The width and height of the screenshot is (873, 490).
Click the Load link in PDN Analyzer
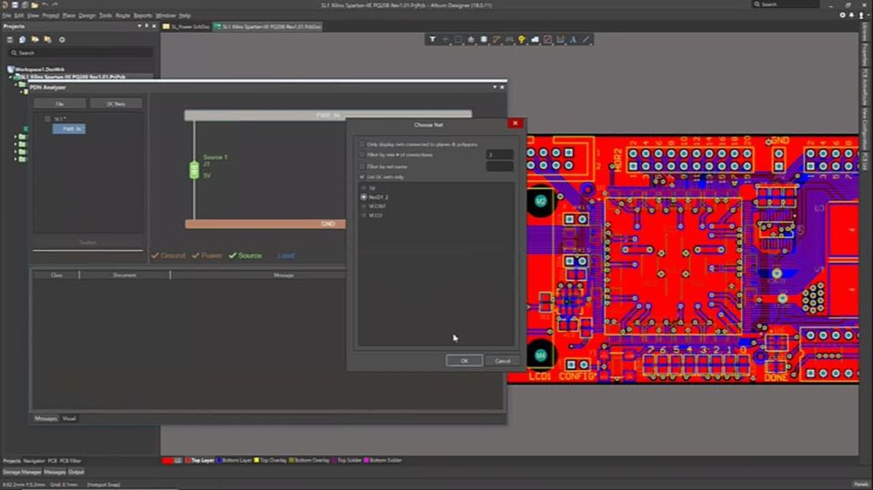click(x=286, y=255)
